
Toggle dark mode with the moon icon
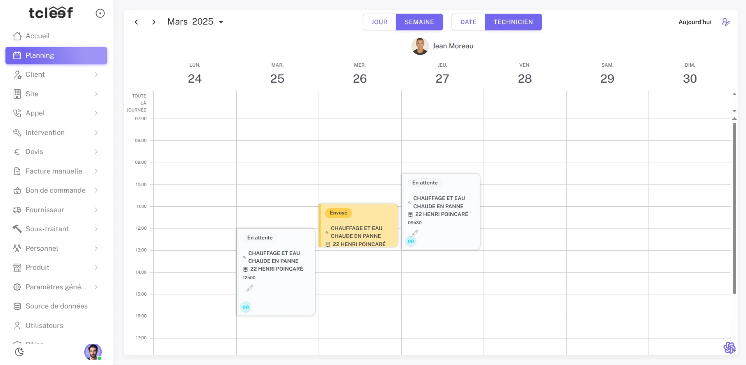click(x=19, y=352)
